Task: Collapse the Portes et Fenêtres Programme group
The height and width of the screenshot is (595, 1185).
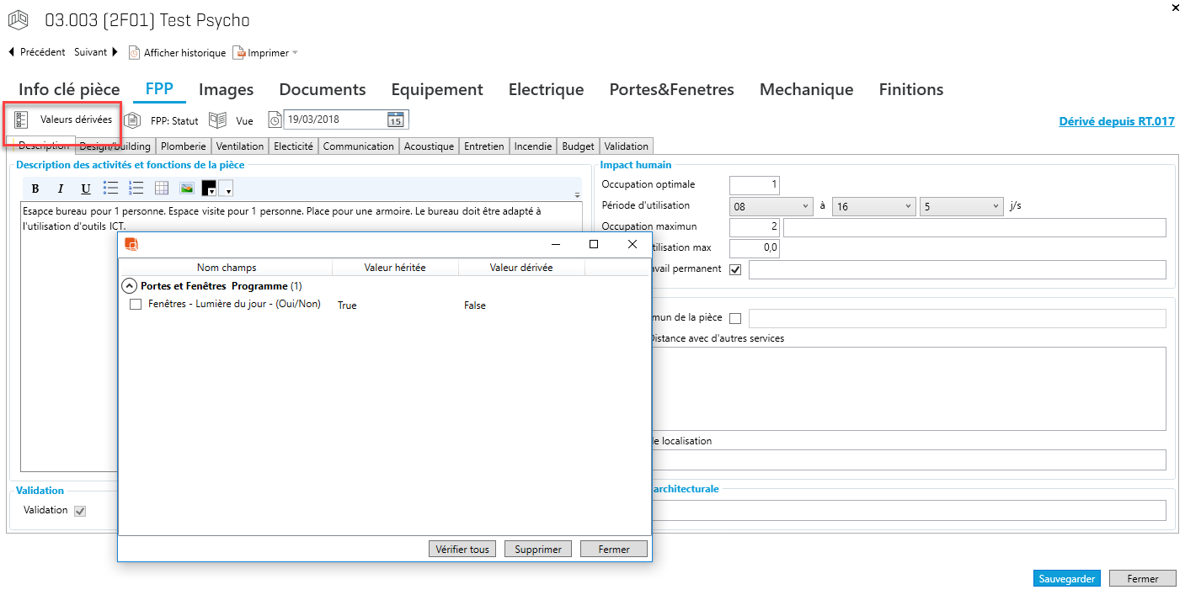Action: pos(129,286)
